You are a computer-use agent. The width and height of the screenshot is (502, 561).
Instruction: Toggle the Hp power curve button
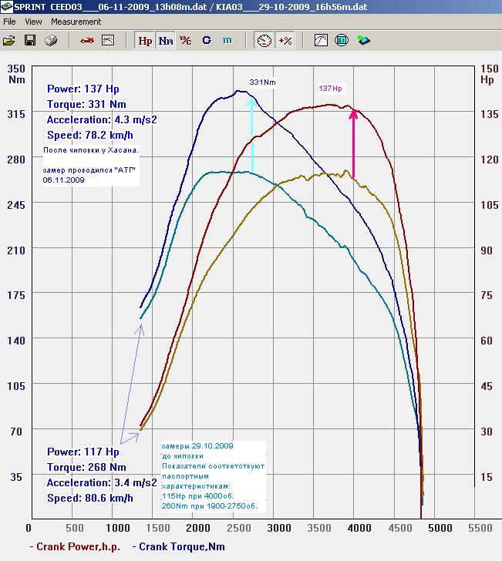tap(144, 40)
